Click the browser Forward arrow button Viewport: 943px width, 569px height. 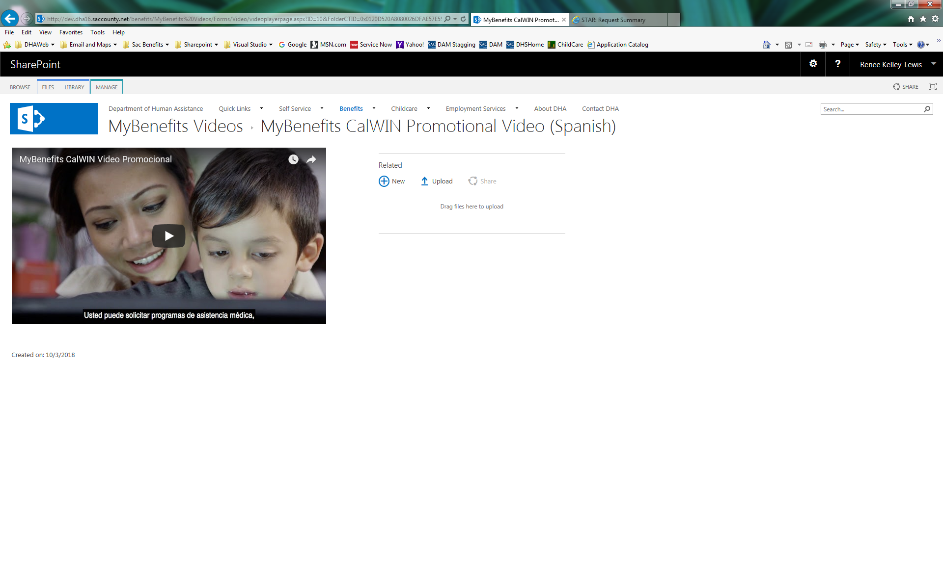point(27,19)
